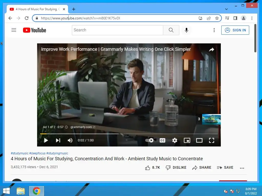Enable miniplayer mode
Screen dimensions: 262x196
(x=187, y=140)
